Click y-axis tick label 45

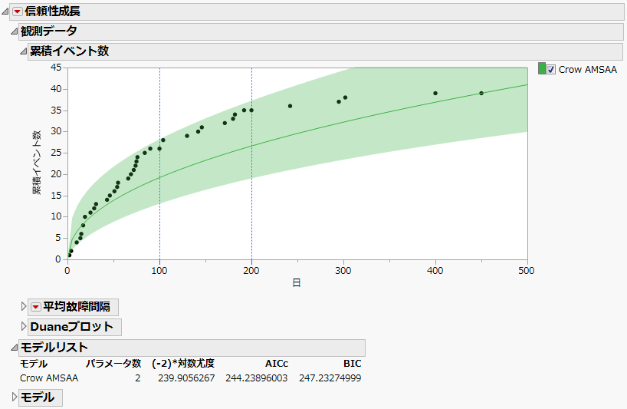coord(56,68)
